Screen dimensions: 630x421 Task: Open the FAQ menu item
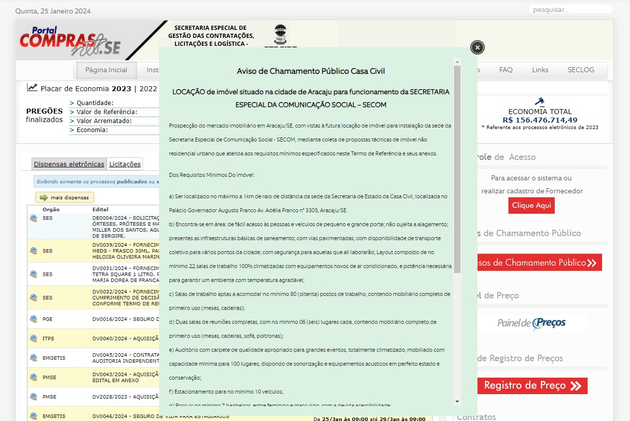[505, 70]
